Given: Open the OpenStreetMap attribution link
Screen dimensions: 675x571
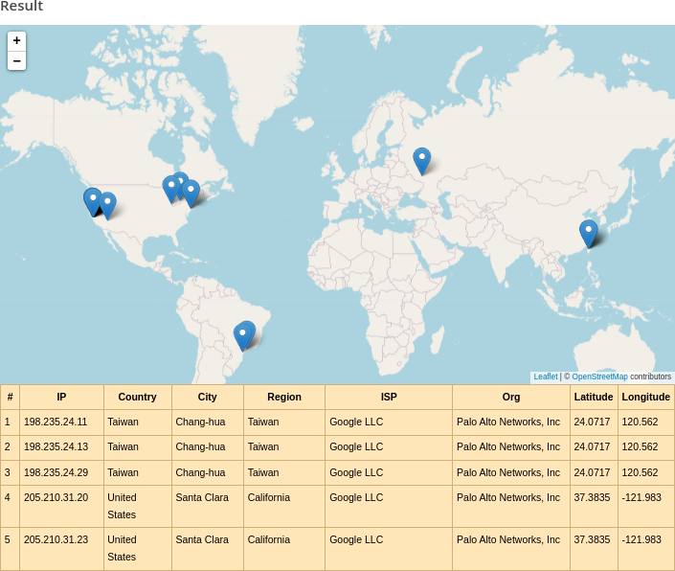Looking at the screenshot, I should (599, 377).
